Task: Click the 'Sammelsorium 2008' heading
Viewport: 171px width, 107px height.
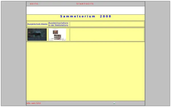Action: tap(85, 16)
